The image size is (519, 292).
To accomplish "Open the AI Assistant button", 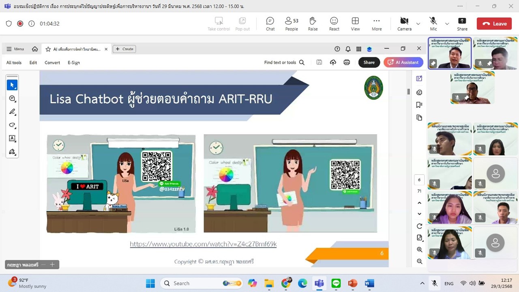I will click(x=403, y=62).
